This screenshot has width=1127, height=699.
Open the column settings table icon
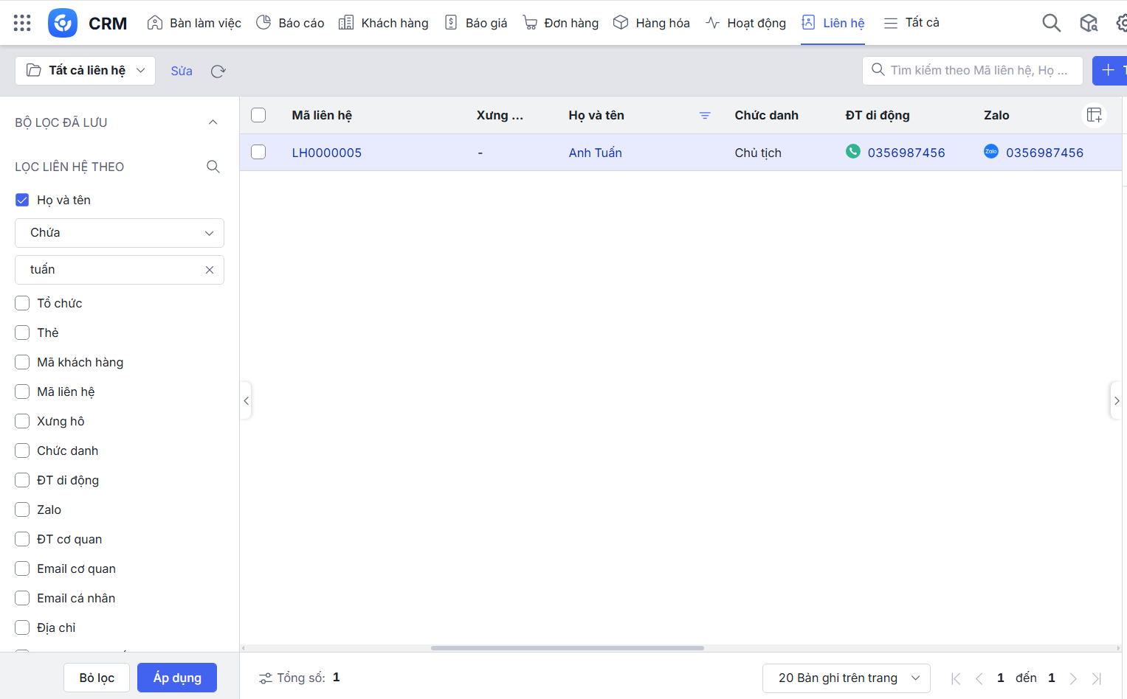(x=1094, y=115)
